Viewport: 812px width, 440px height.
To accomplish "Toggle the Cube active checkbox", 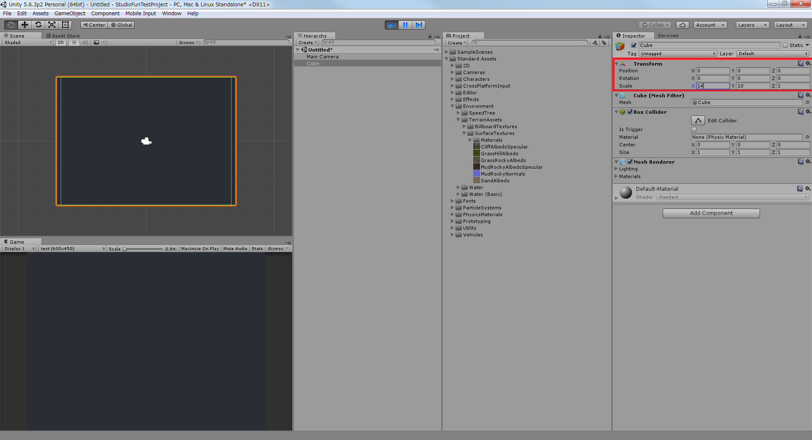I will click(x=634, y=45).
